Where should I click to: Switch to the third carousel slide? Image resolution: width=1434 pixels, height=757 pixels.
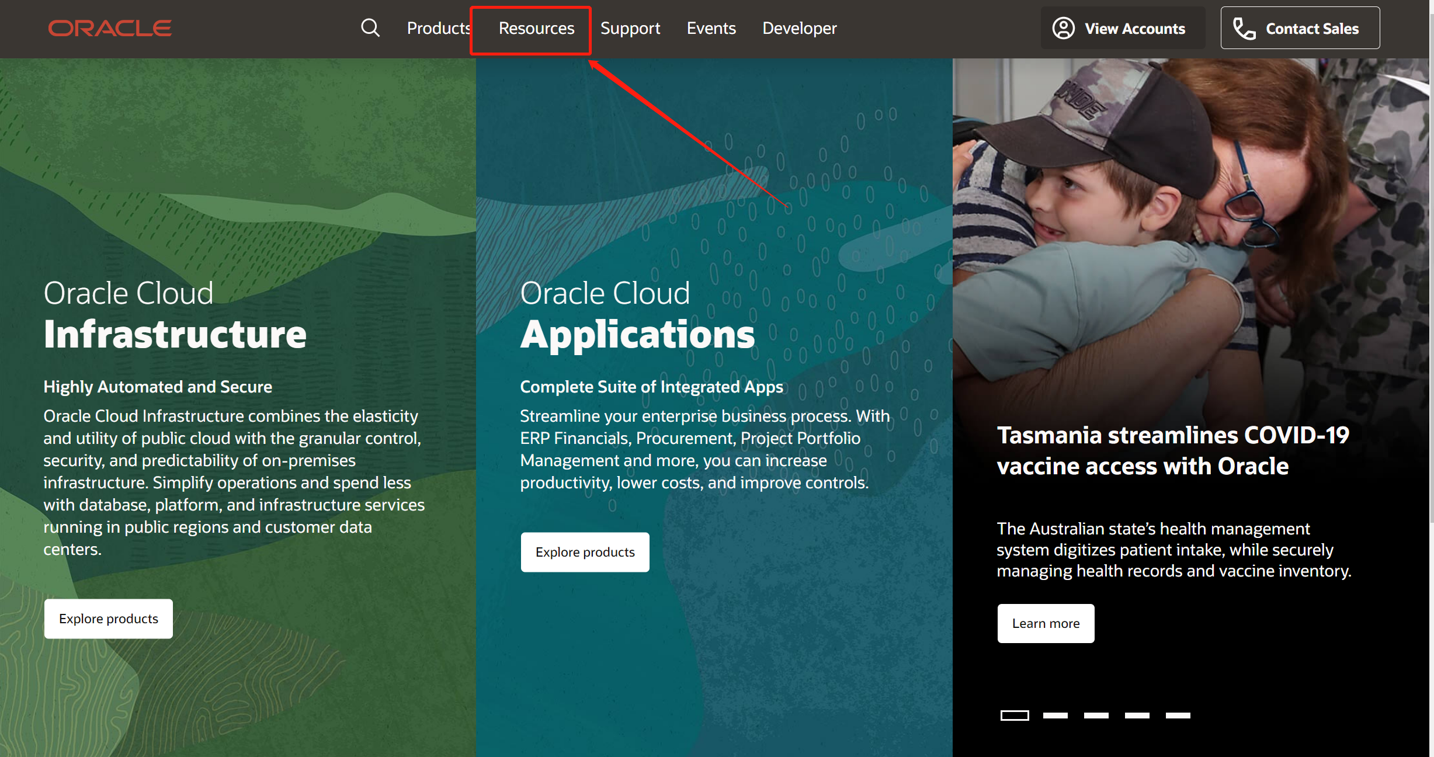click(x=1096, y=716)
